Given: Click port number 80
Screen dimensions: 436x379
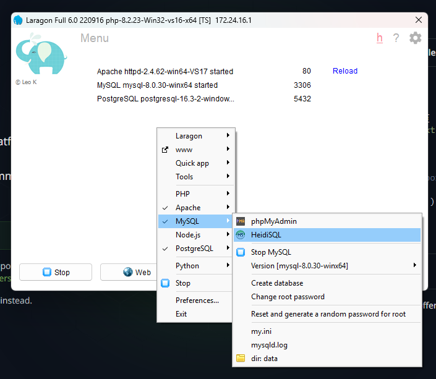Looking at the screenshot, I should [306, 71].
